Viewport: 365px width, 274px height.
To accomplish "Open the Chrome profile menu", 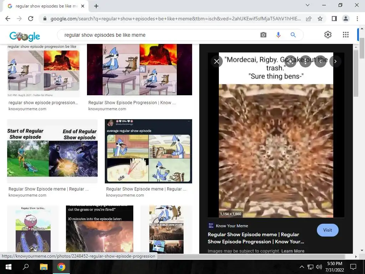I will (346, 19).
